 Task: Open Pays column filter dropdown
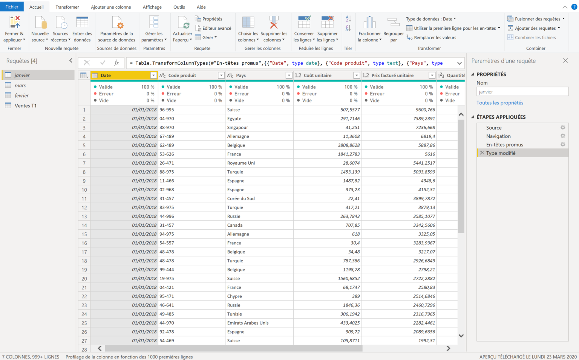click(x=289, y=75)
